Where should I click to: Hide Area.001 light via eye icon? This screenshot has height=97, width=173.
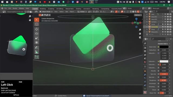click(x=165, y=17)
